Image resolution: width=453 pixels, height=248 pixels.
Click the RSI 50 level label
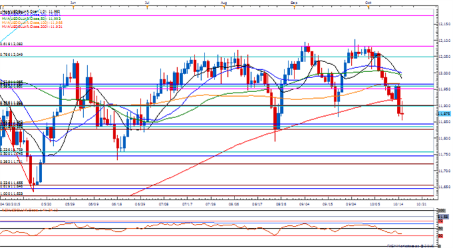(x=441, y=229)
